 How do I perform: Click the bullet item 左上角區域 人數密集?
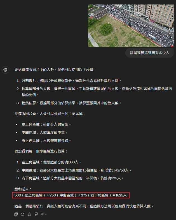click(x=46, y=124)
